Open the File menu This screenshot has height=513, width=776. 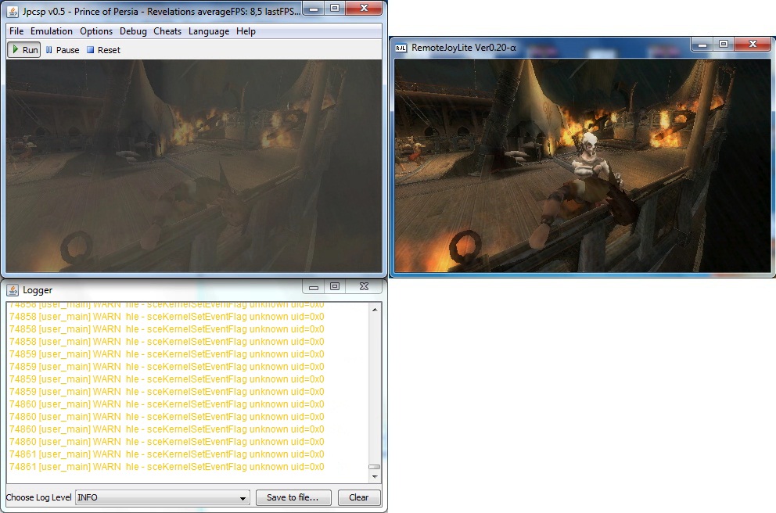[16, 31]
